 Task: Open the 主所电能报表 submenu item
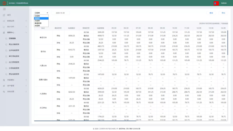coord(14,50)
